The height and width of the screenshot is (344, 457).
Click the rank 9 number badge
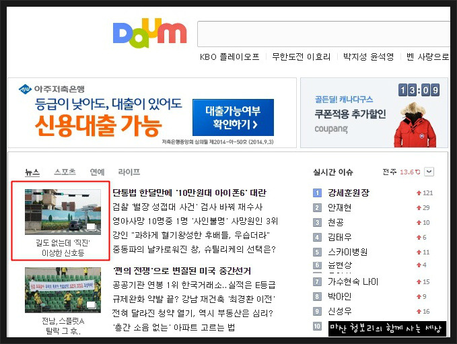coord(317,311)
